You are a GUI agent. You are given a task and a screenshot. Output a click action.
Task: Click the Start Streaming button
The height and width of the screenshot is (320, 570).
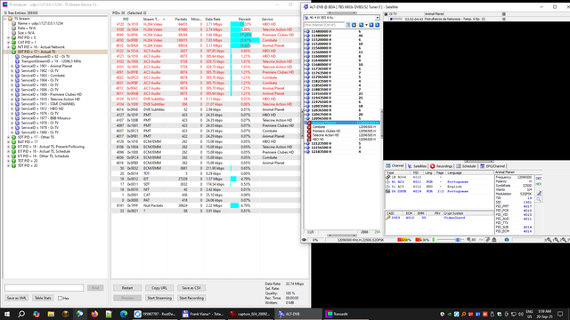tap(159, 298)
